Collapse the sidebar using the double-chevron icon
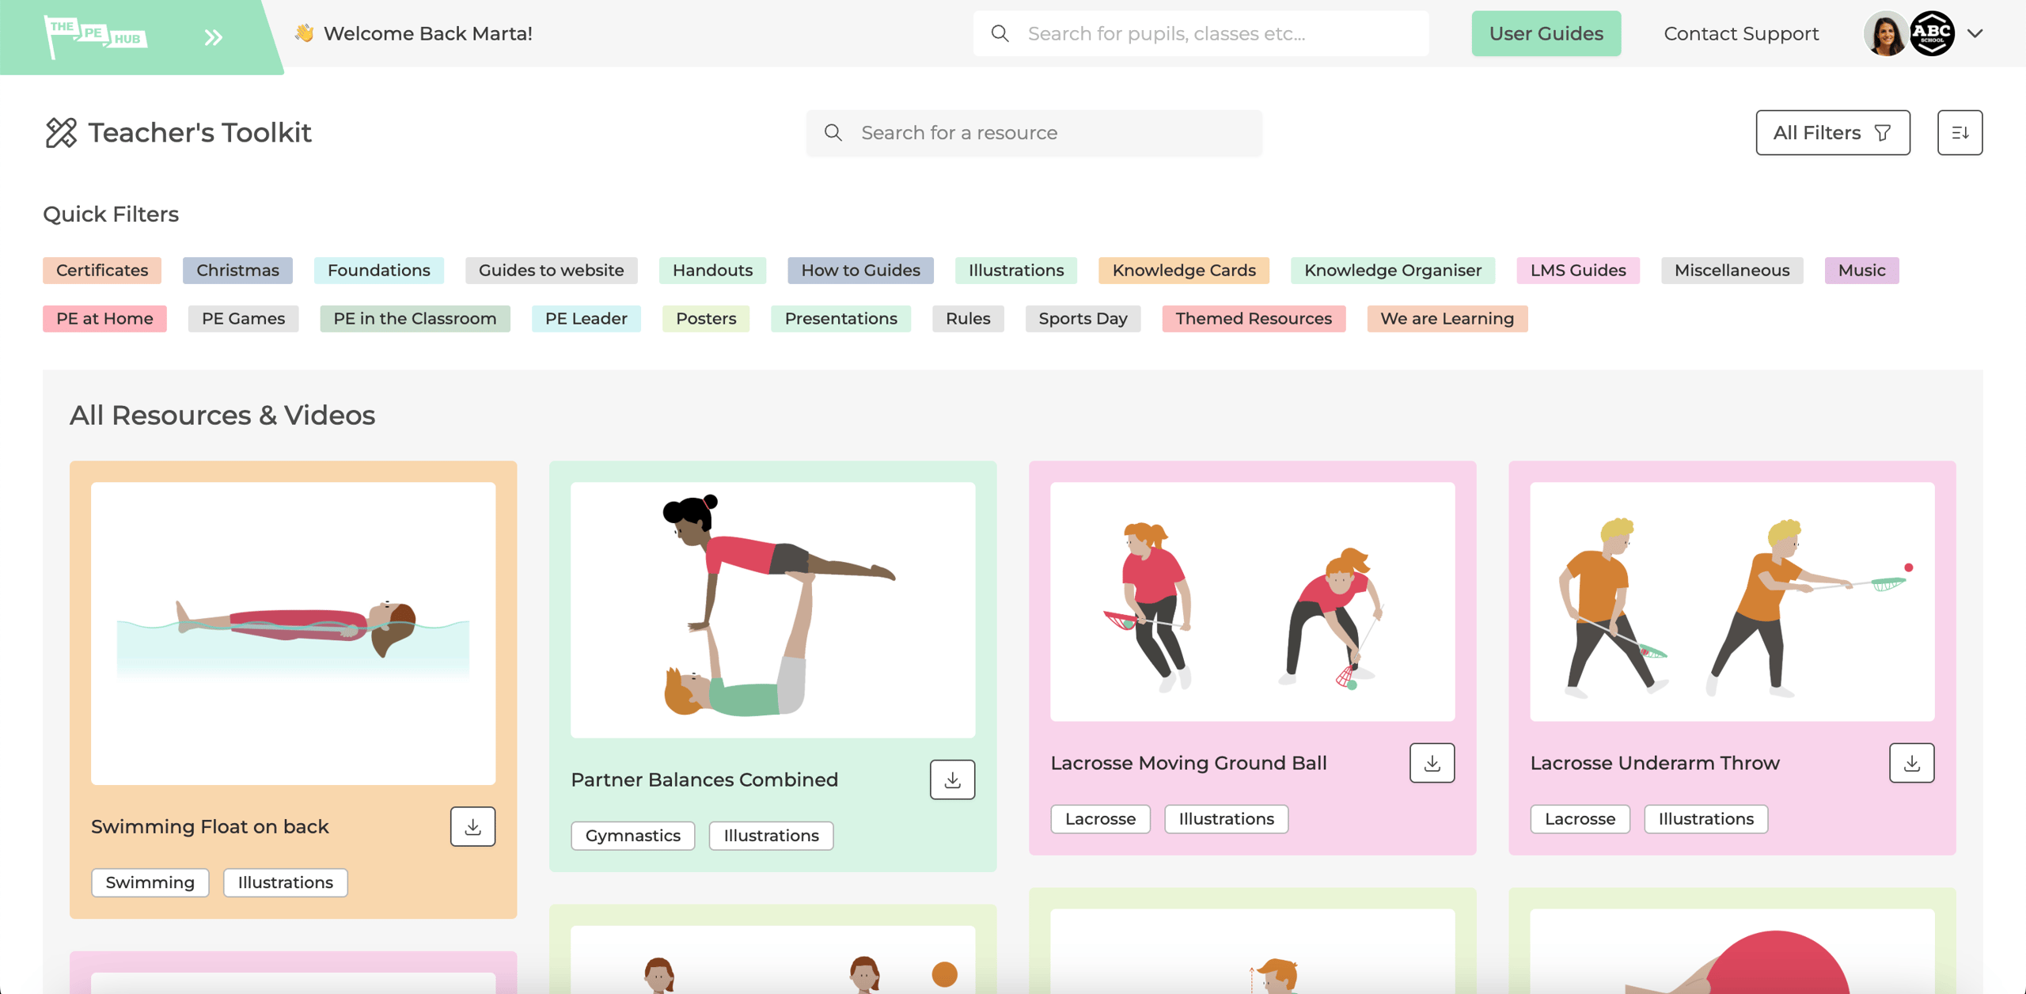 211,36
